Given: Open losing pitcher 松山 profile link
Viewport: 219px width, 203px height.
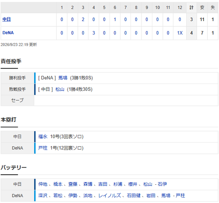Looking at the screenshot, I should [x=60, y=89].
